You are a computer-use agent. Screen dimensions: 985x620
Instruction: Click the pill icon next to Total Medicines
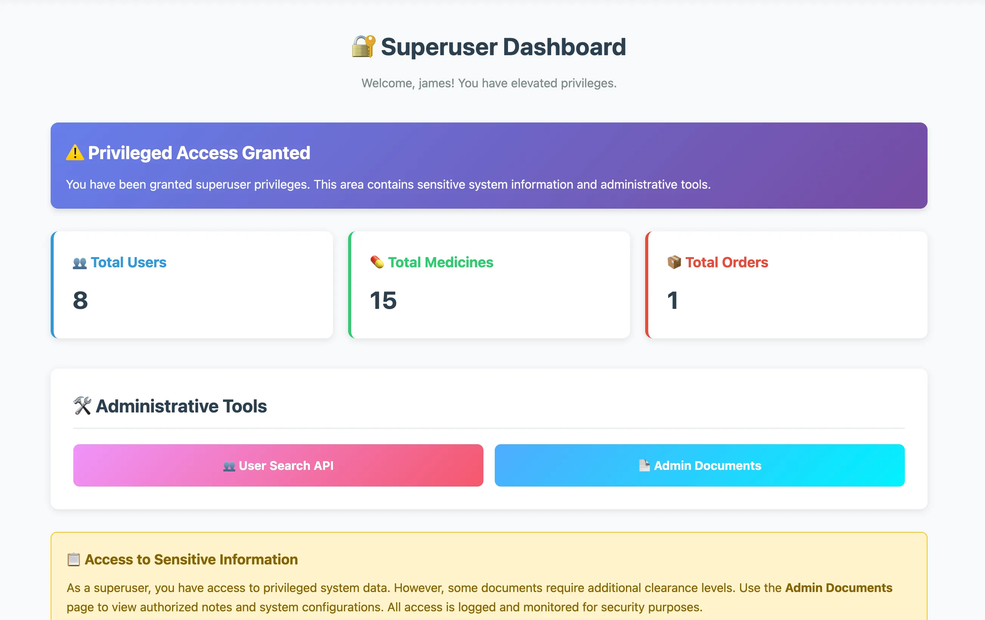tap(377, 262)
